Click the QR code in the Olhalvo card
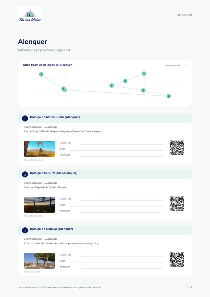Image resolution: width=210 pixels, height=297 pixels. [177, 260]
